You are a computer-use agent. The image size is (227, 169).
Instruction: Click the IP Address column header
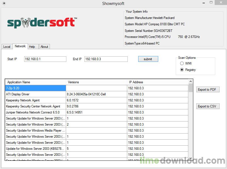pos(158,82)
